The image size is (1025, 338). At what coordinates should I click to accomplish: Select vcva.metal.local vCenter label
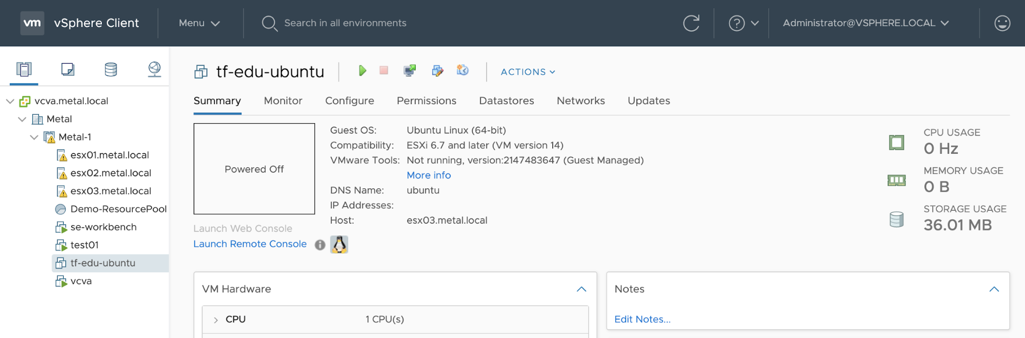(71, 101)
